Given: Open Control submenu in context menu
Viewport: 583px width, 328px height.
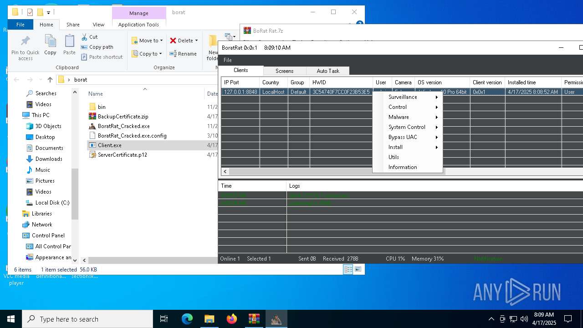Looking at the screenshot, I should click(408, 107).
